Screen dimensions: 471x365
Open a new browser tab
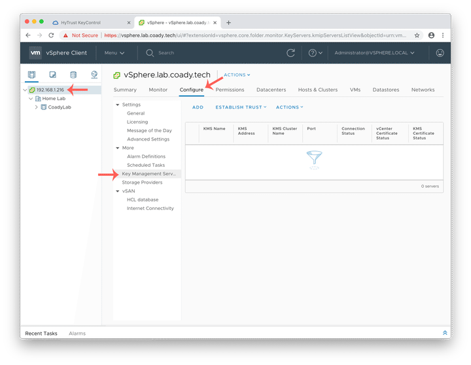click(228, 22)
